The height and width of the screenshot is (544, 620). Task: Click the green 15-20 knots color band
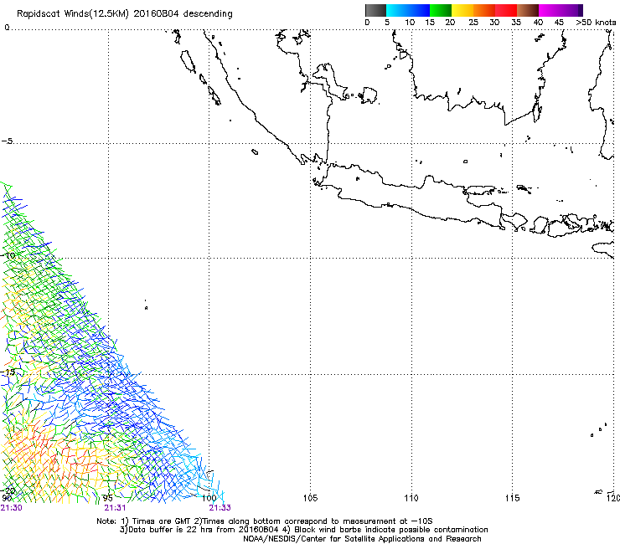[x=441, y=10]
